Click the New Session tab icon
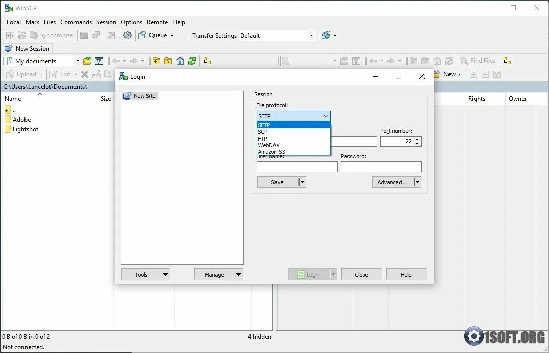Image resolution: width=549 pixels, height=353 pixels. [x=8, y=48]
